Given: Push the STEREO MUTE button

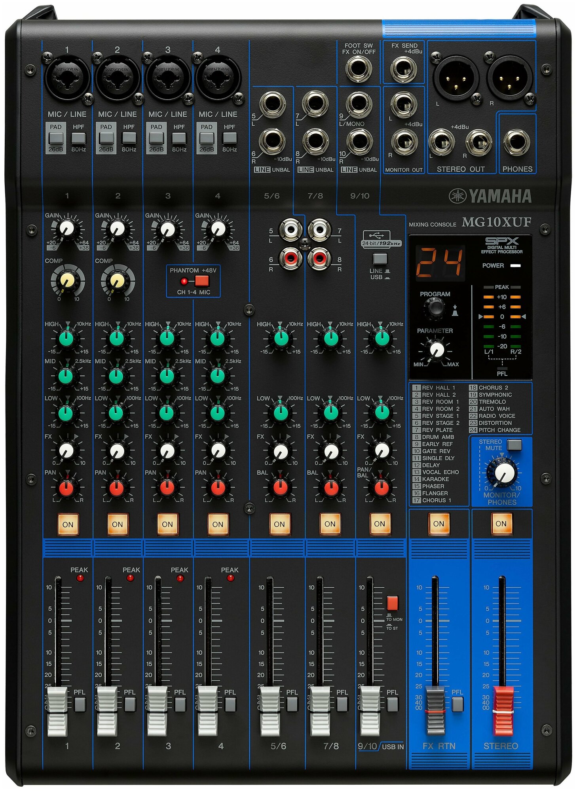Looking at the screenshot, I should (x=514, y=445).
